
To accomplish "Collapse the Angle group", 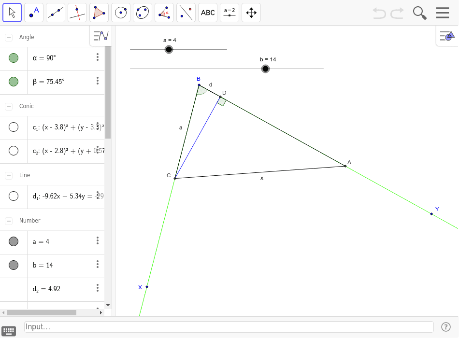I will coord(9,37).
